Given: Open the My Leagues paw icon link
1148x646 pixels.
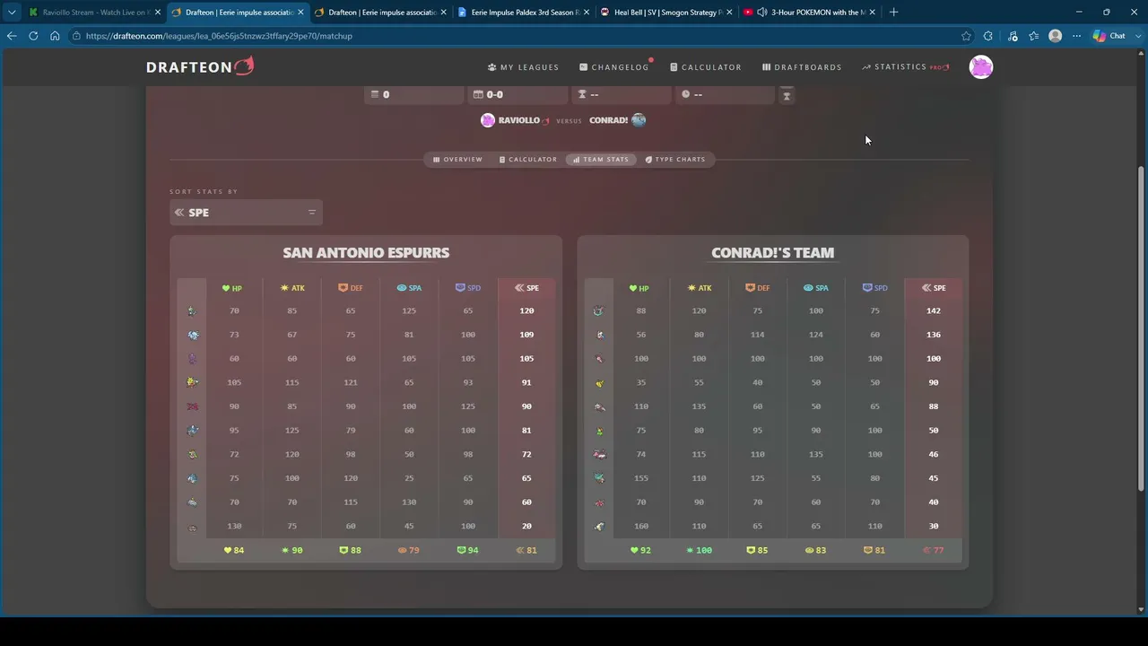Looking at the screenshot, I should [x=523, y=67].
